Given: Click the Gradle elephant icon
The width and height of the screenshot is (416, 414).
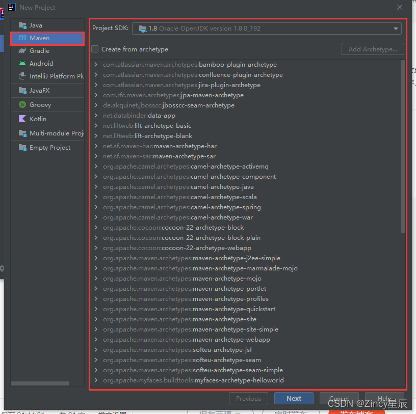Looking at the screenshot, I should point(22,50).
